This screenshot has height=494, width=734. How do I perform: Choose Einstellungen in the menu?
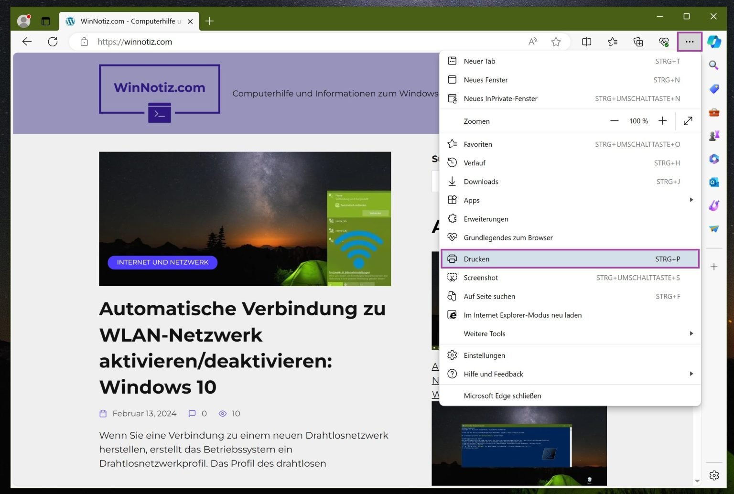tap(484, 355)
